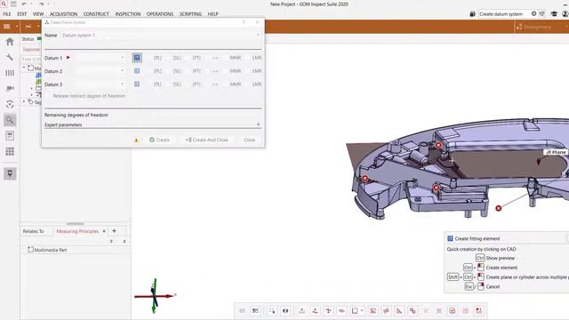Click the hamburger menu icon on orange bar

[7, 27]
